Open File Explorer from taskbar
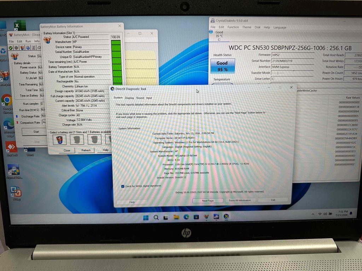The image size is (362, 271). pos(176,217)
